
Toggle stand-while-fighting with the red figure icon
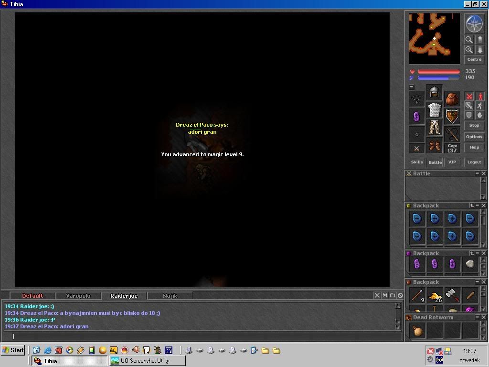(x=480, y=97)
